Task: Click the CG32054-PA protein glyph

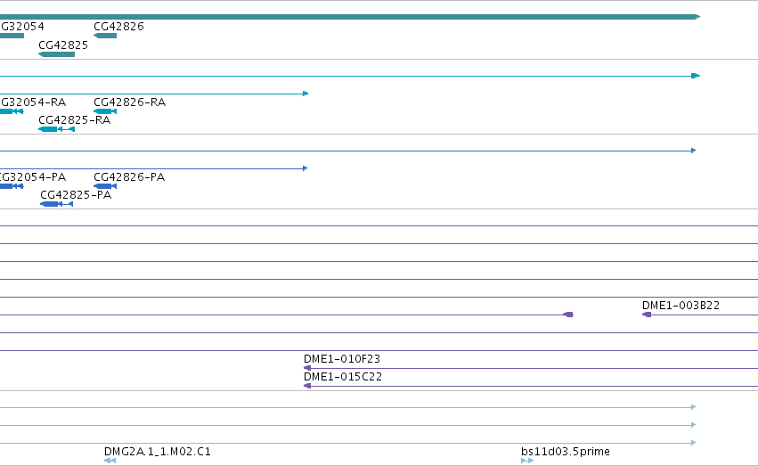Action: click(12, 186)
